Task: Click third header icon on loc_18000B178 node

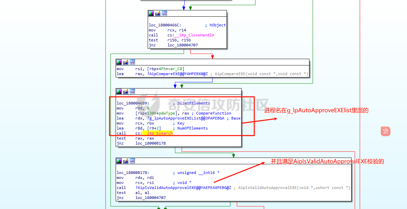Action: tap(132, 161)
